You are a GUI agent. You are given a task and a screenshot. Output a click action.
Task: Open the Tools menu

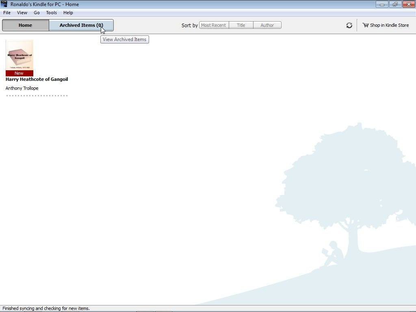pos(51,13)
